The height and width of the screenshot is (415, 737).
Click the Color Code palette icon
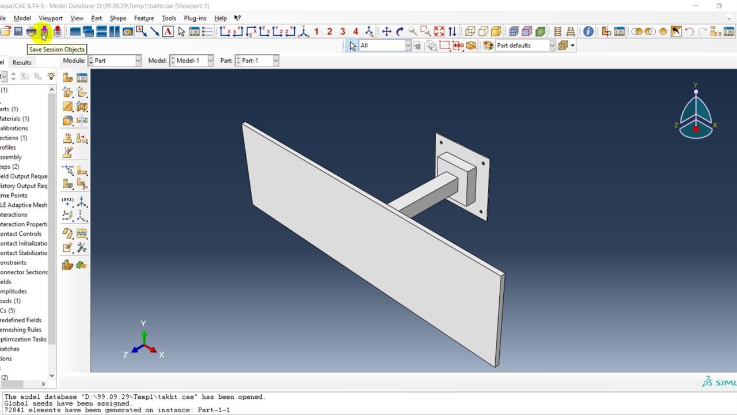(x=488, y=46)
